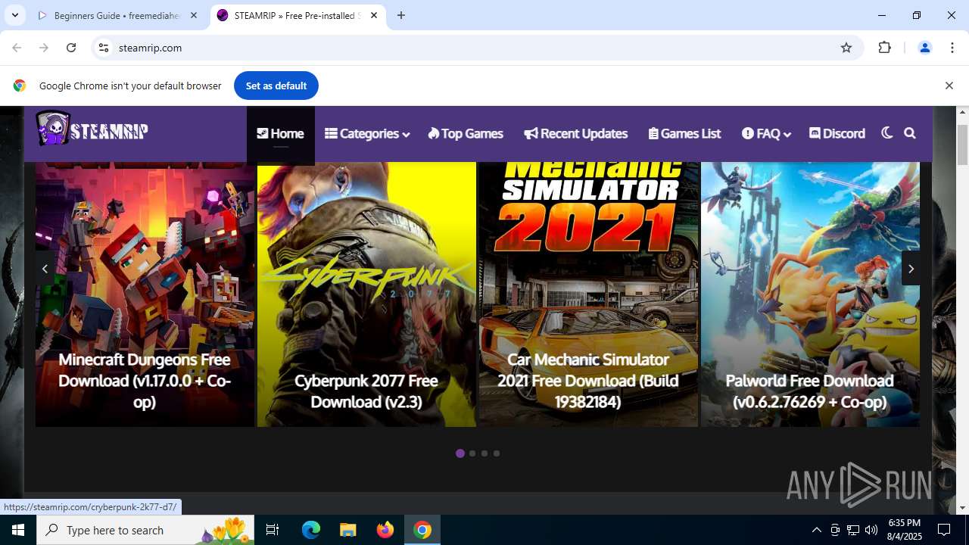This screenshot has height=545, width=969.
Task: Open the Discord link
Action: pyautogui.click(x=837, y=134)
